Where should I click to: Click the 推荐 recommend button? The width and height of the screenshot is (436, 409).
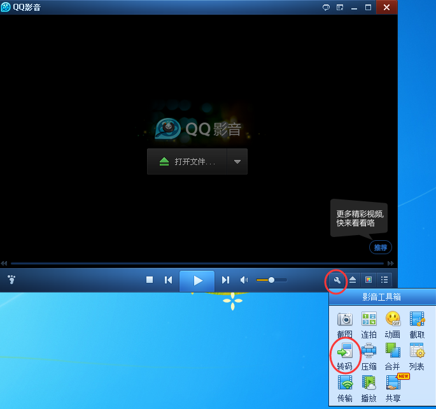(x=381, y=247)
